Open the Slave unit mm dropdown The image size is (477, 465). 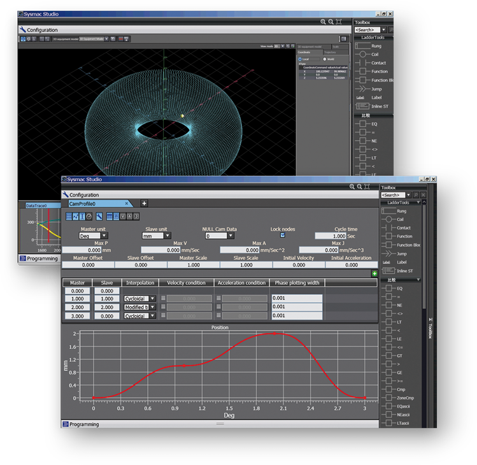[157, 236]
